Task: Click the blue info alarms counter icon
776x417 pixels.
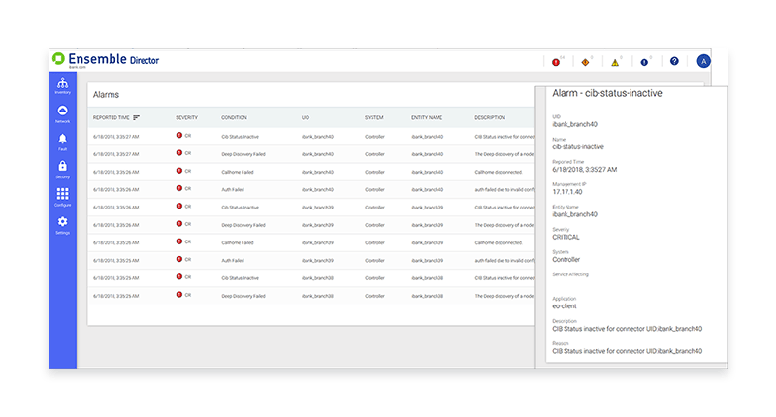Action: [x=644, y=62]
